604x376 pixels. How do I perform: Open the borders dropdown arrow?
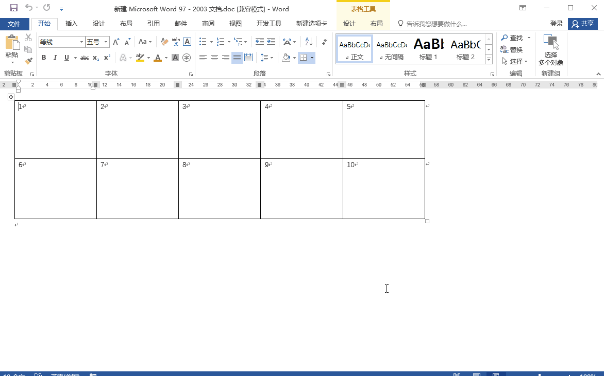(x=312, y=58)
